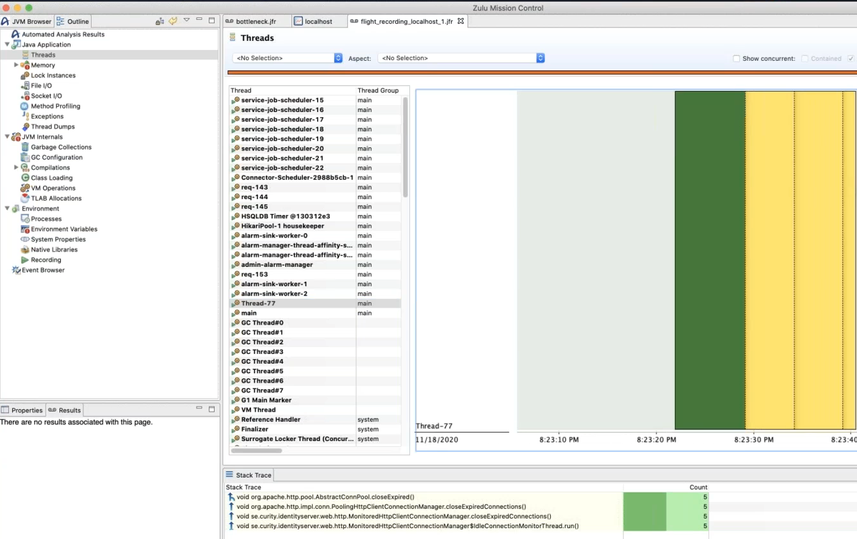Click the Garbage Collections icon

[25, 147]
